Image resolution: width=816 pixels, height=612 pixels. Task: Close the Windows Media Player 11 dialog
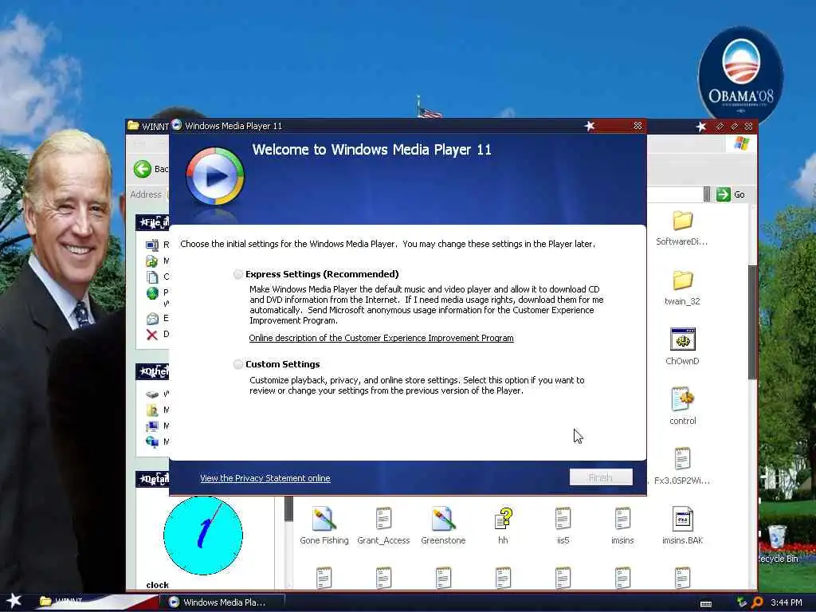[x=637, y=126]
